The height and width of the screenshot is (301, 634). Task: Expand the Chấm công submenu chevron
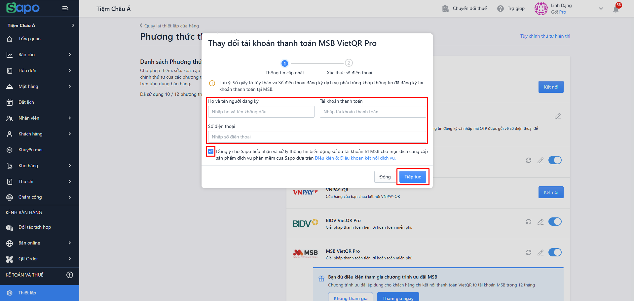coord(70,197)
